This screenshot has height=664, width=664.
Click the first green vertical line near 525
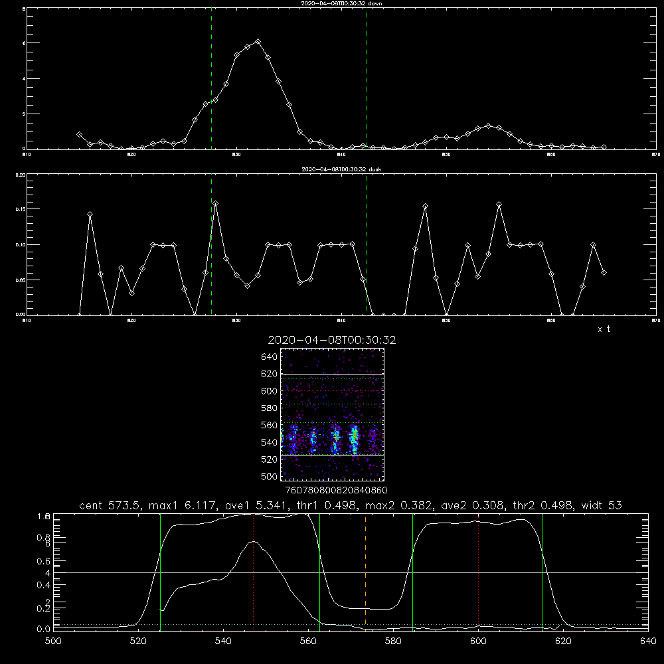160,572
